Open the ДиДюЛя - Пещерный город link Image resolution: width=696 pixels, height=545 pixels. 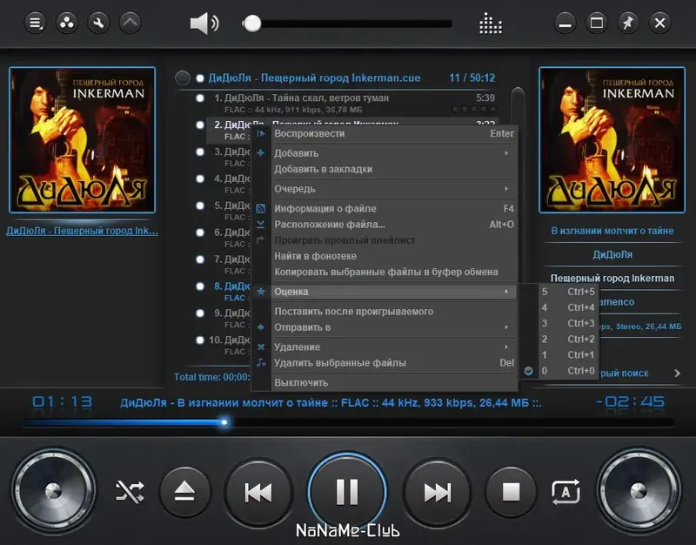coord(82,231)
